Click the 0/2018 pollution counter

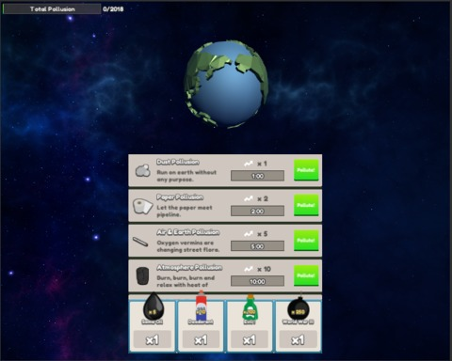(x=113, y=9)
